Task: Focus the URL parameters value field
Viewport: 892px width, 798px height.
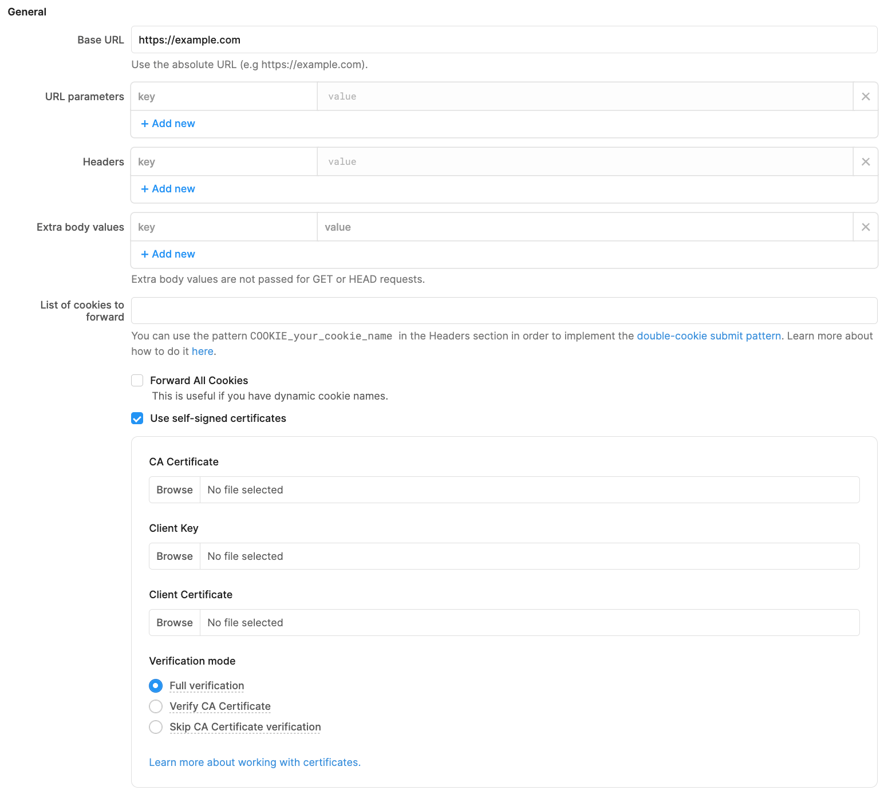Action: pos(585,97)
